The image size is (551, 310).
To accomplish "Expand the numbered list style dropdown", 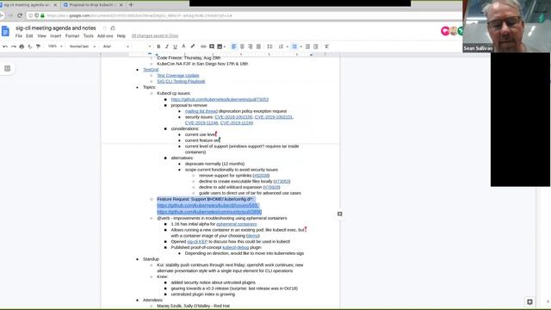I will click(287, 46).
